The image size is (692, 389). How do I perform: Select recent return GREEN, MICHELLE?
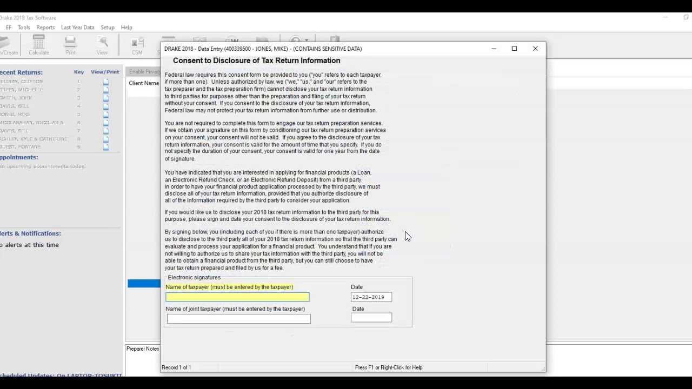coord(22,90)
